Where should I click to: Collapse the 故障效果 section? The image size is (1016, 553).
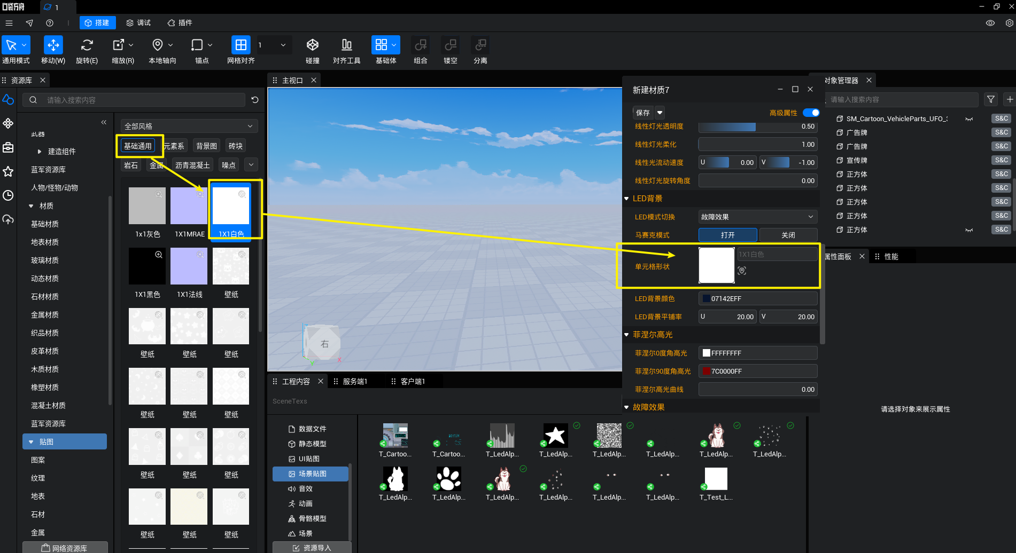626,407
